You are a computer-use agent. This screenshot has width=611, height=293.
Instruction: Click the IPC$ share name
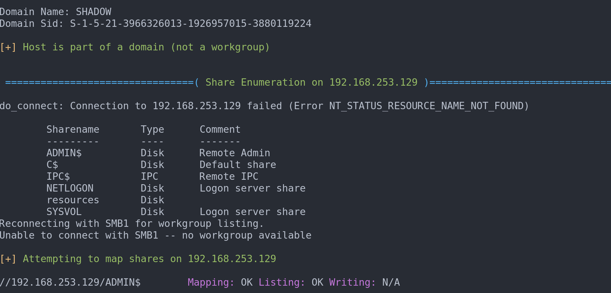click(x=58, y=177)
